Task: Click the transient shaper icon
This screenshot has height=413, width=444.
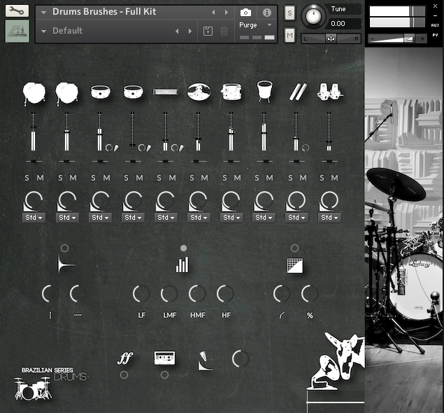Action: (x=65, y=265)
